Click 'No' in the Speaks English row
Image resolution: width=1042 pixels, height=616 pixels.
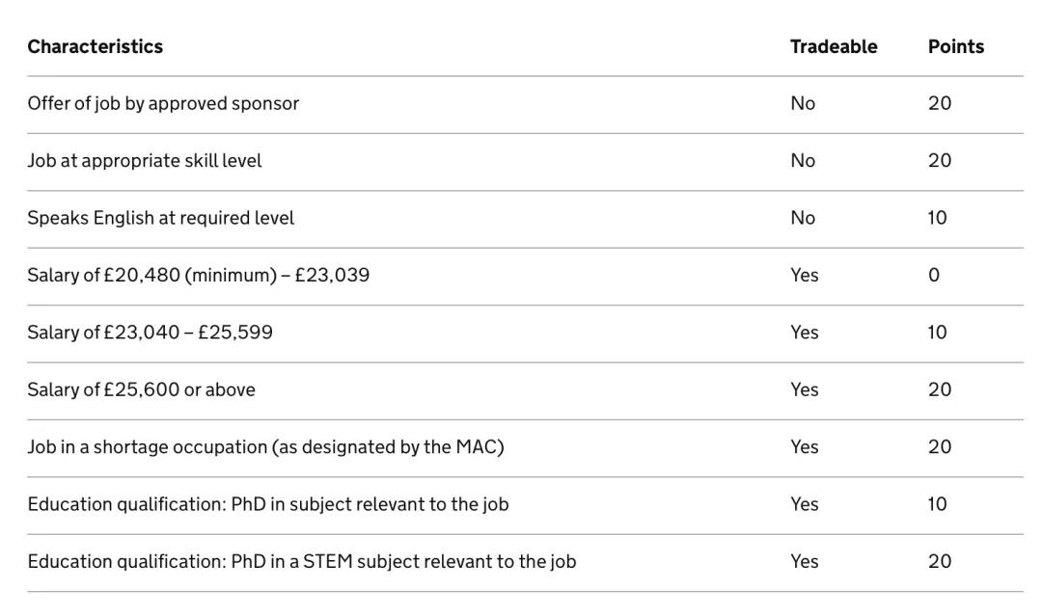click(x=802, y=218)
